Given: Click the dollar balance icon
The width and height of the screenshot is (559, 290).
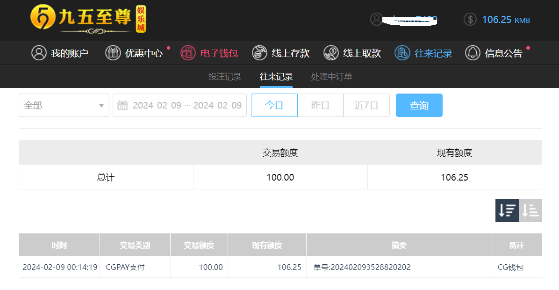Looking at the screenshot, I should click(470, 19).
